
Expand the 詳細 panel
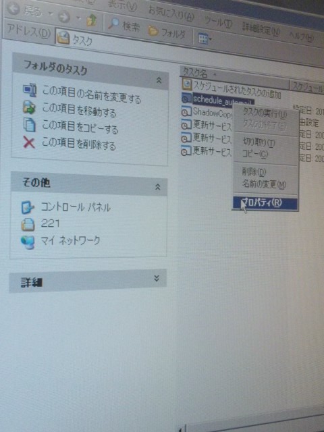click(x=157, y=278)
